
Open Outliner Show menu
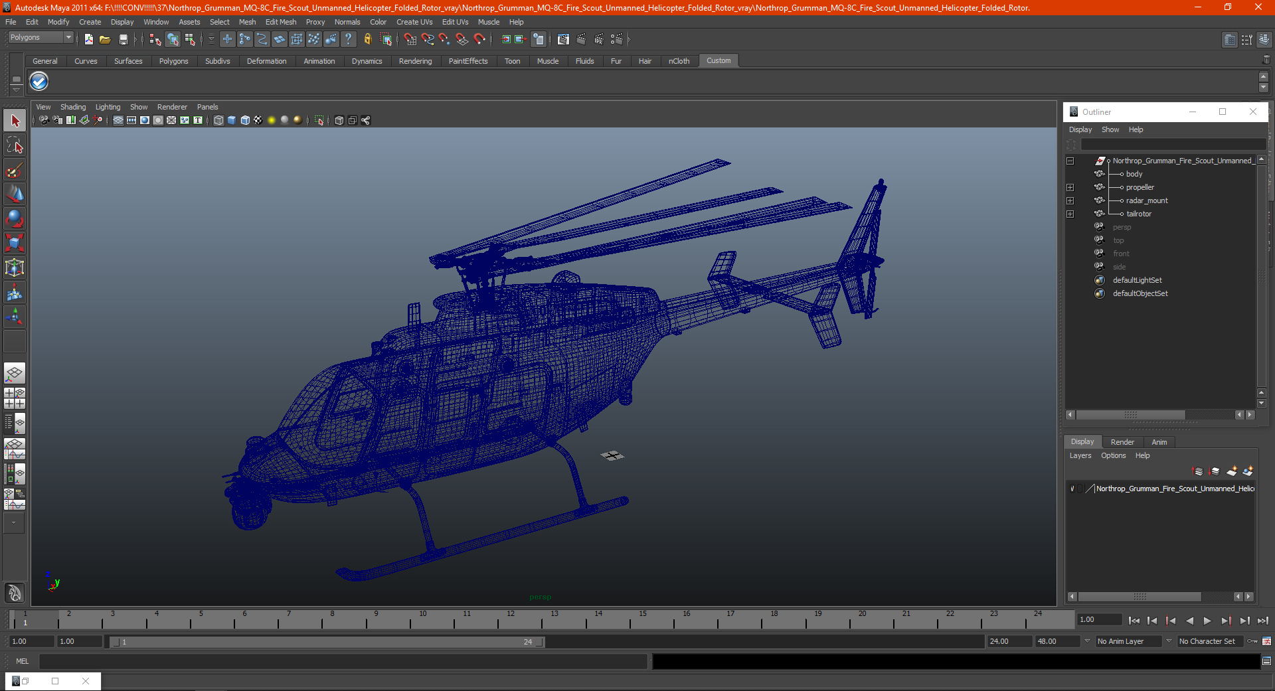click(x=1110, y=130)
